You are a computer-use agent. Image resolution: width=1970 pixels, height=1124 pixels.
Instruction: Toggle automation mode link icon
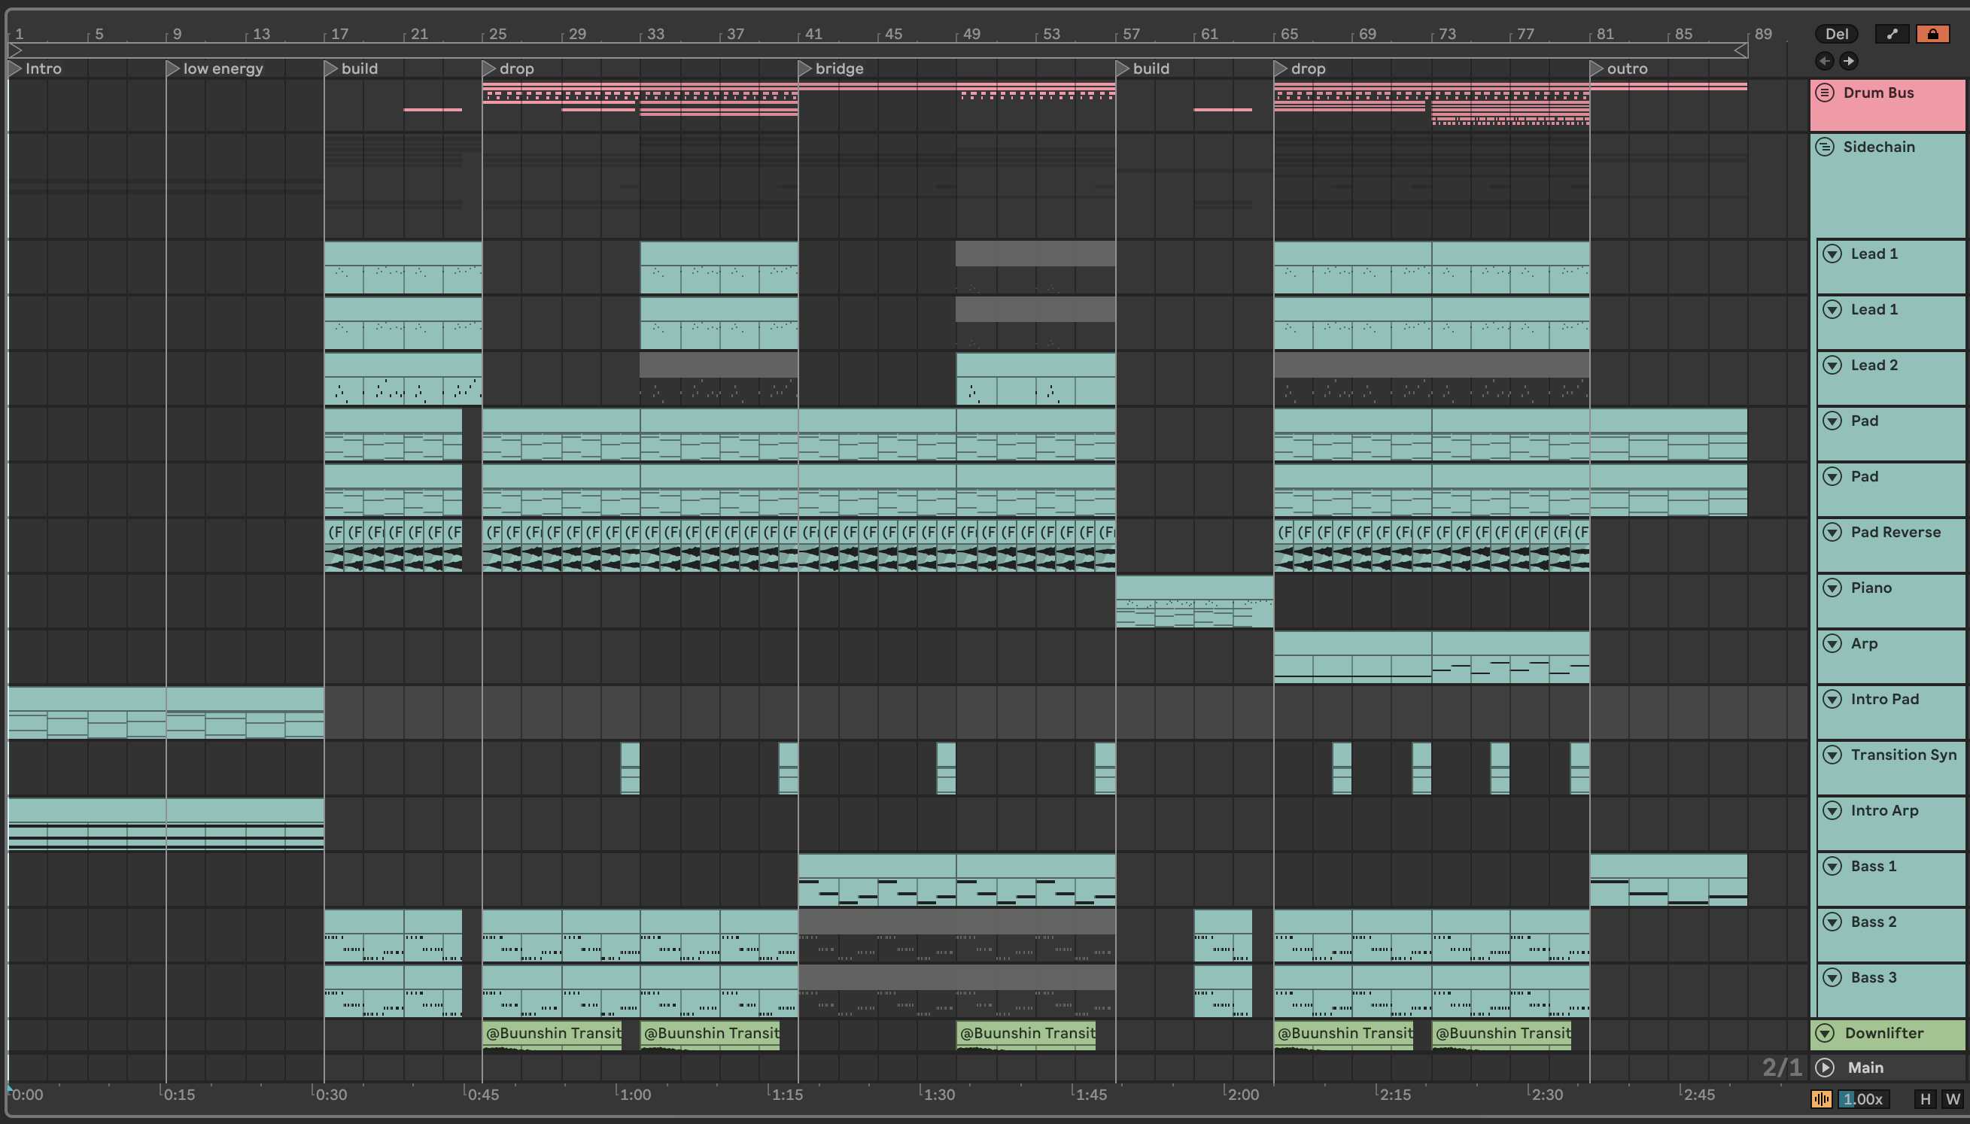click(1891, 34)
